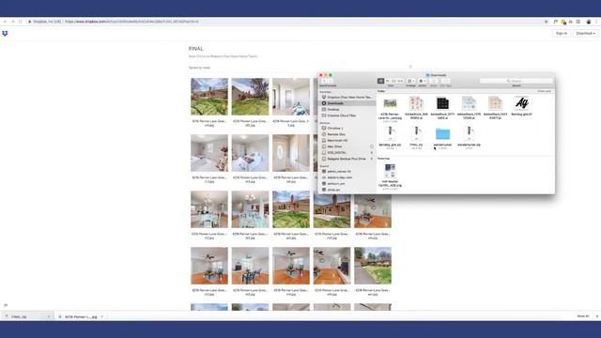The image size is (601, 338).
Task: Click Show Less in Finder Today header
Action: [x=544, y=91]
